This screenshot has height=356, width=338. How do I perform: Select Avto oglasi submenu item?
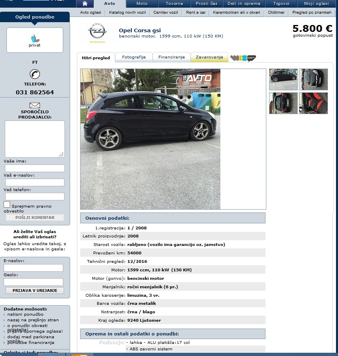(91, 12)
